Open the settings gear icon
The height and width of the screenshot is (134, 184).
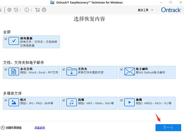[x=10, y=10]
